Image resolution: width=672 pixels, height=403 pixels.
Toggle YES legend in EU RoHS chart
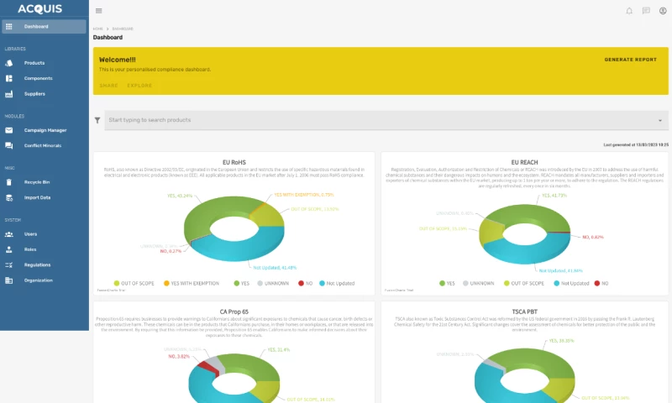point(241,283)
